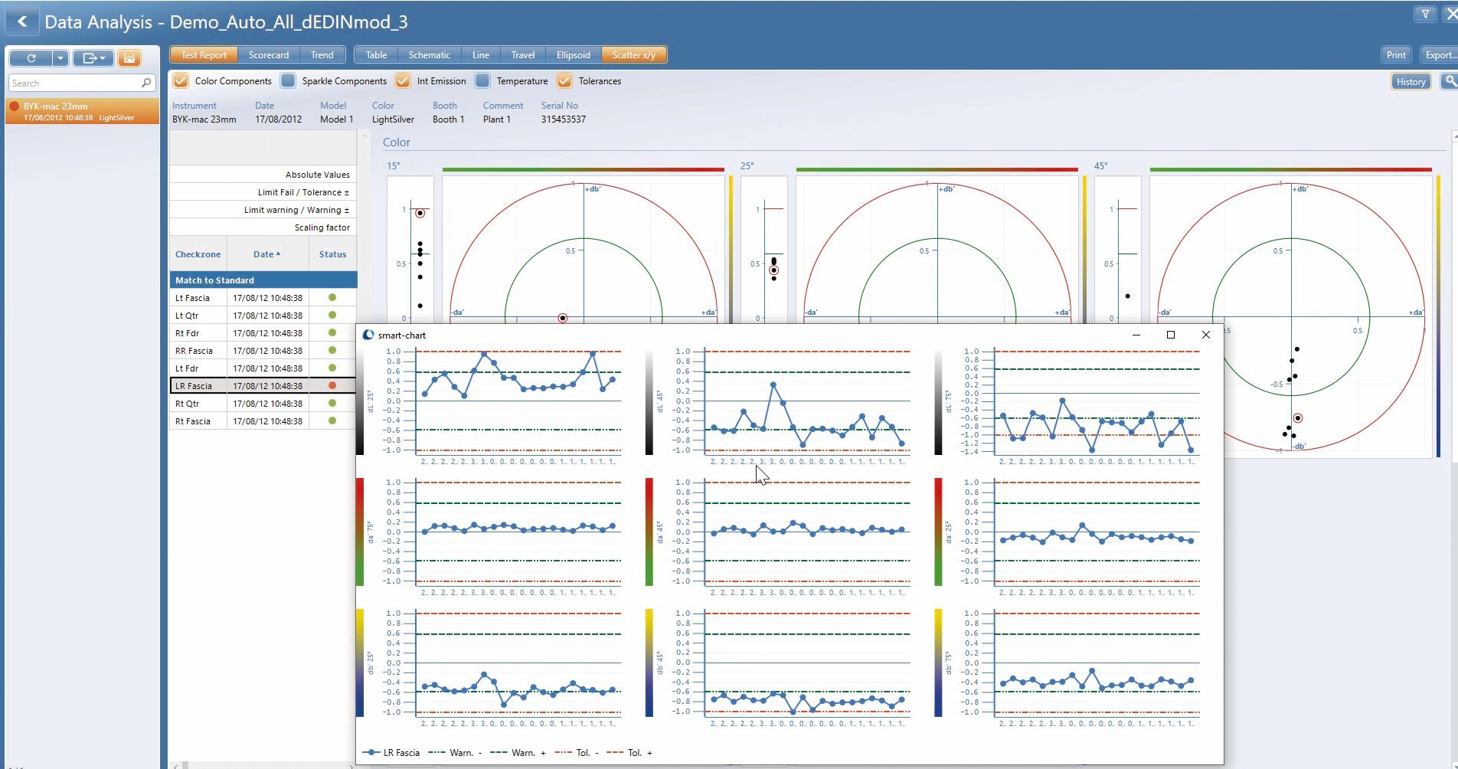
Task: Click the highlighted point in 15° scatter plot
Action: coord(563,318)
